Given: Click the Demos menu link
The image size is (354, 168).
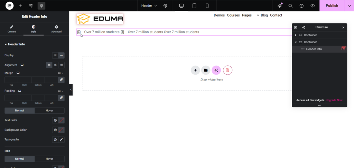Looking at the screenshot, I should 219,15.
